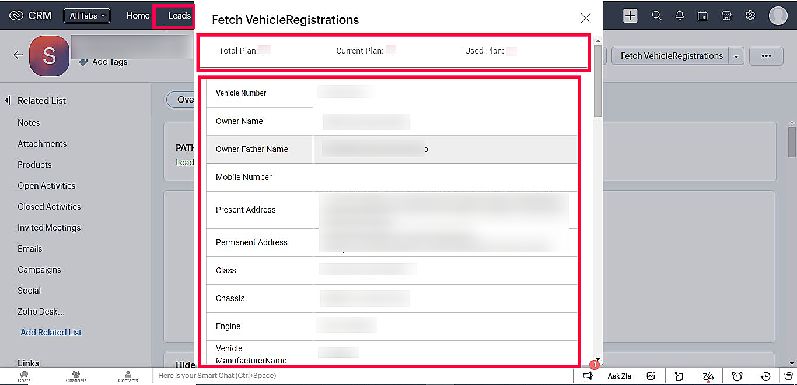Go to the Home tab
797x385 pixels.
point(138,16)
